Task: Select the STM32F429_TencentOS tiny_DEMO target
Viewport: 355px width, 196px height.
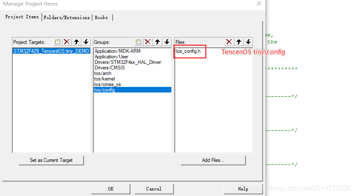Action: pyautogui.click(x=51, y=51)
